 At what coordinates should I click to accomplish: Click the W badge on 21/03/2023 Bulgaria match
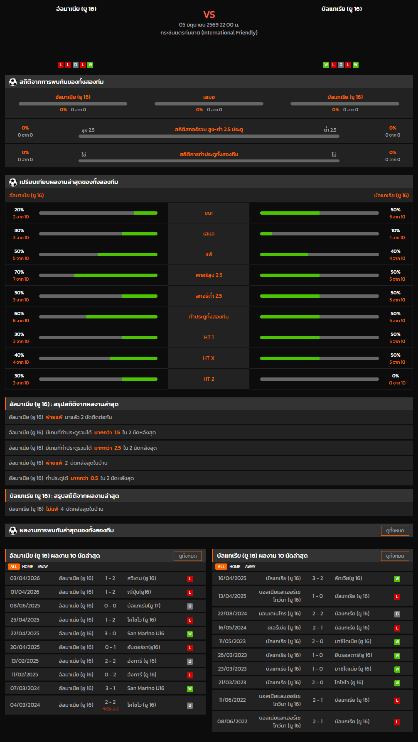coord(397,683)
